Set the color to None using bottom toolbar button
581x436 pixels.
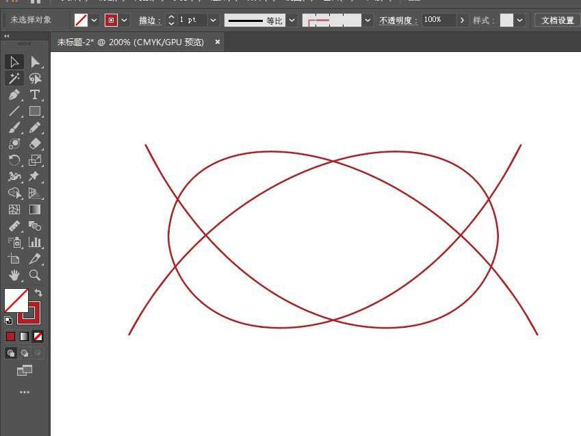[x=38, y=335]
